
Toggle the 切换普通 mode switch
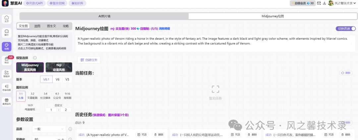[x=346, y=29]
